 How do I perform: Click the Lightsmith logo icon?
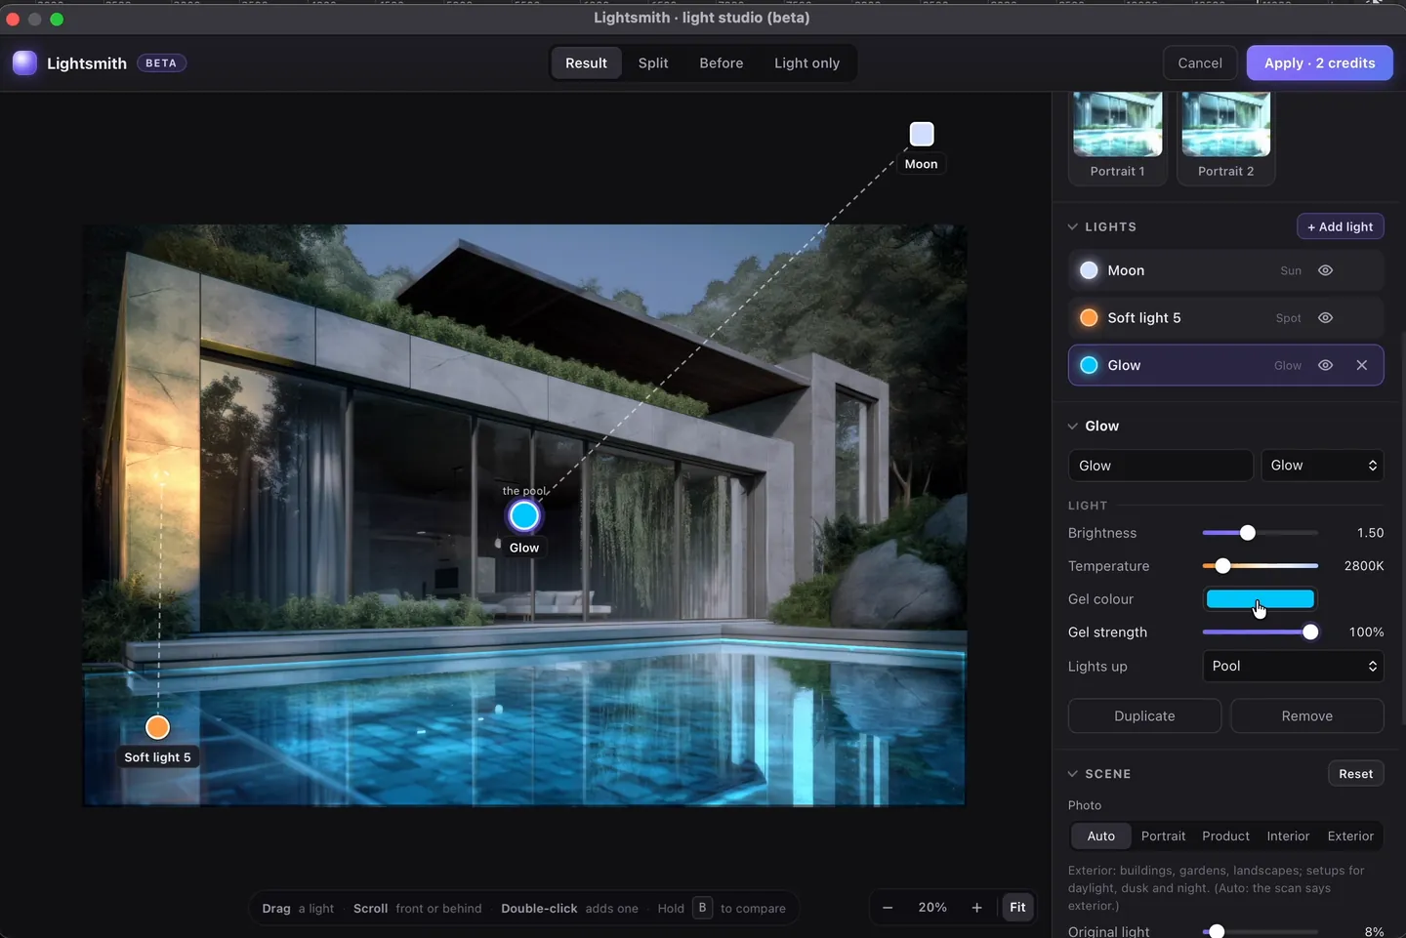[24, 62]
